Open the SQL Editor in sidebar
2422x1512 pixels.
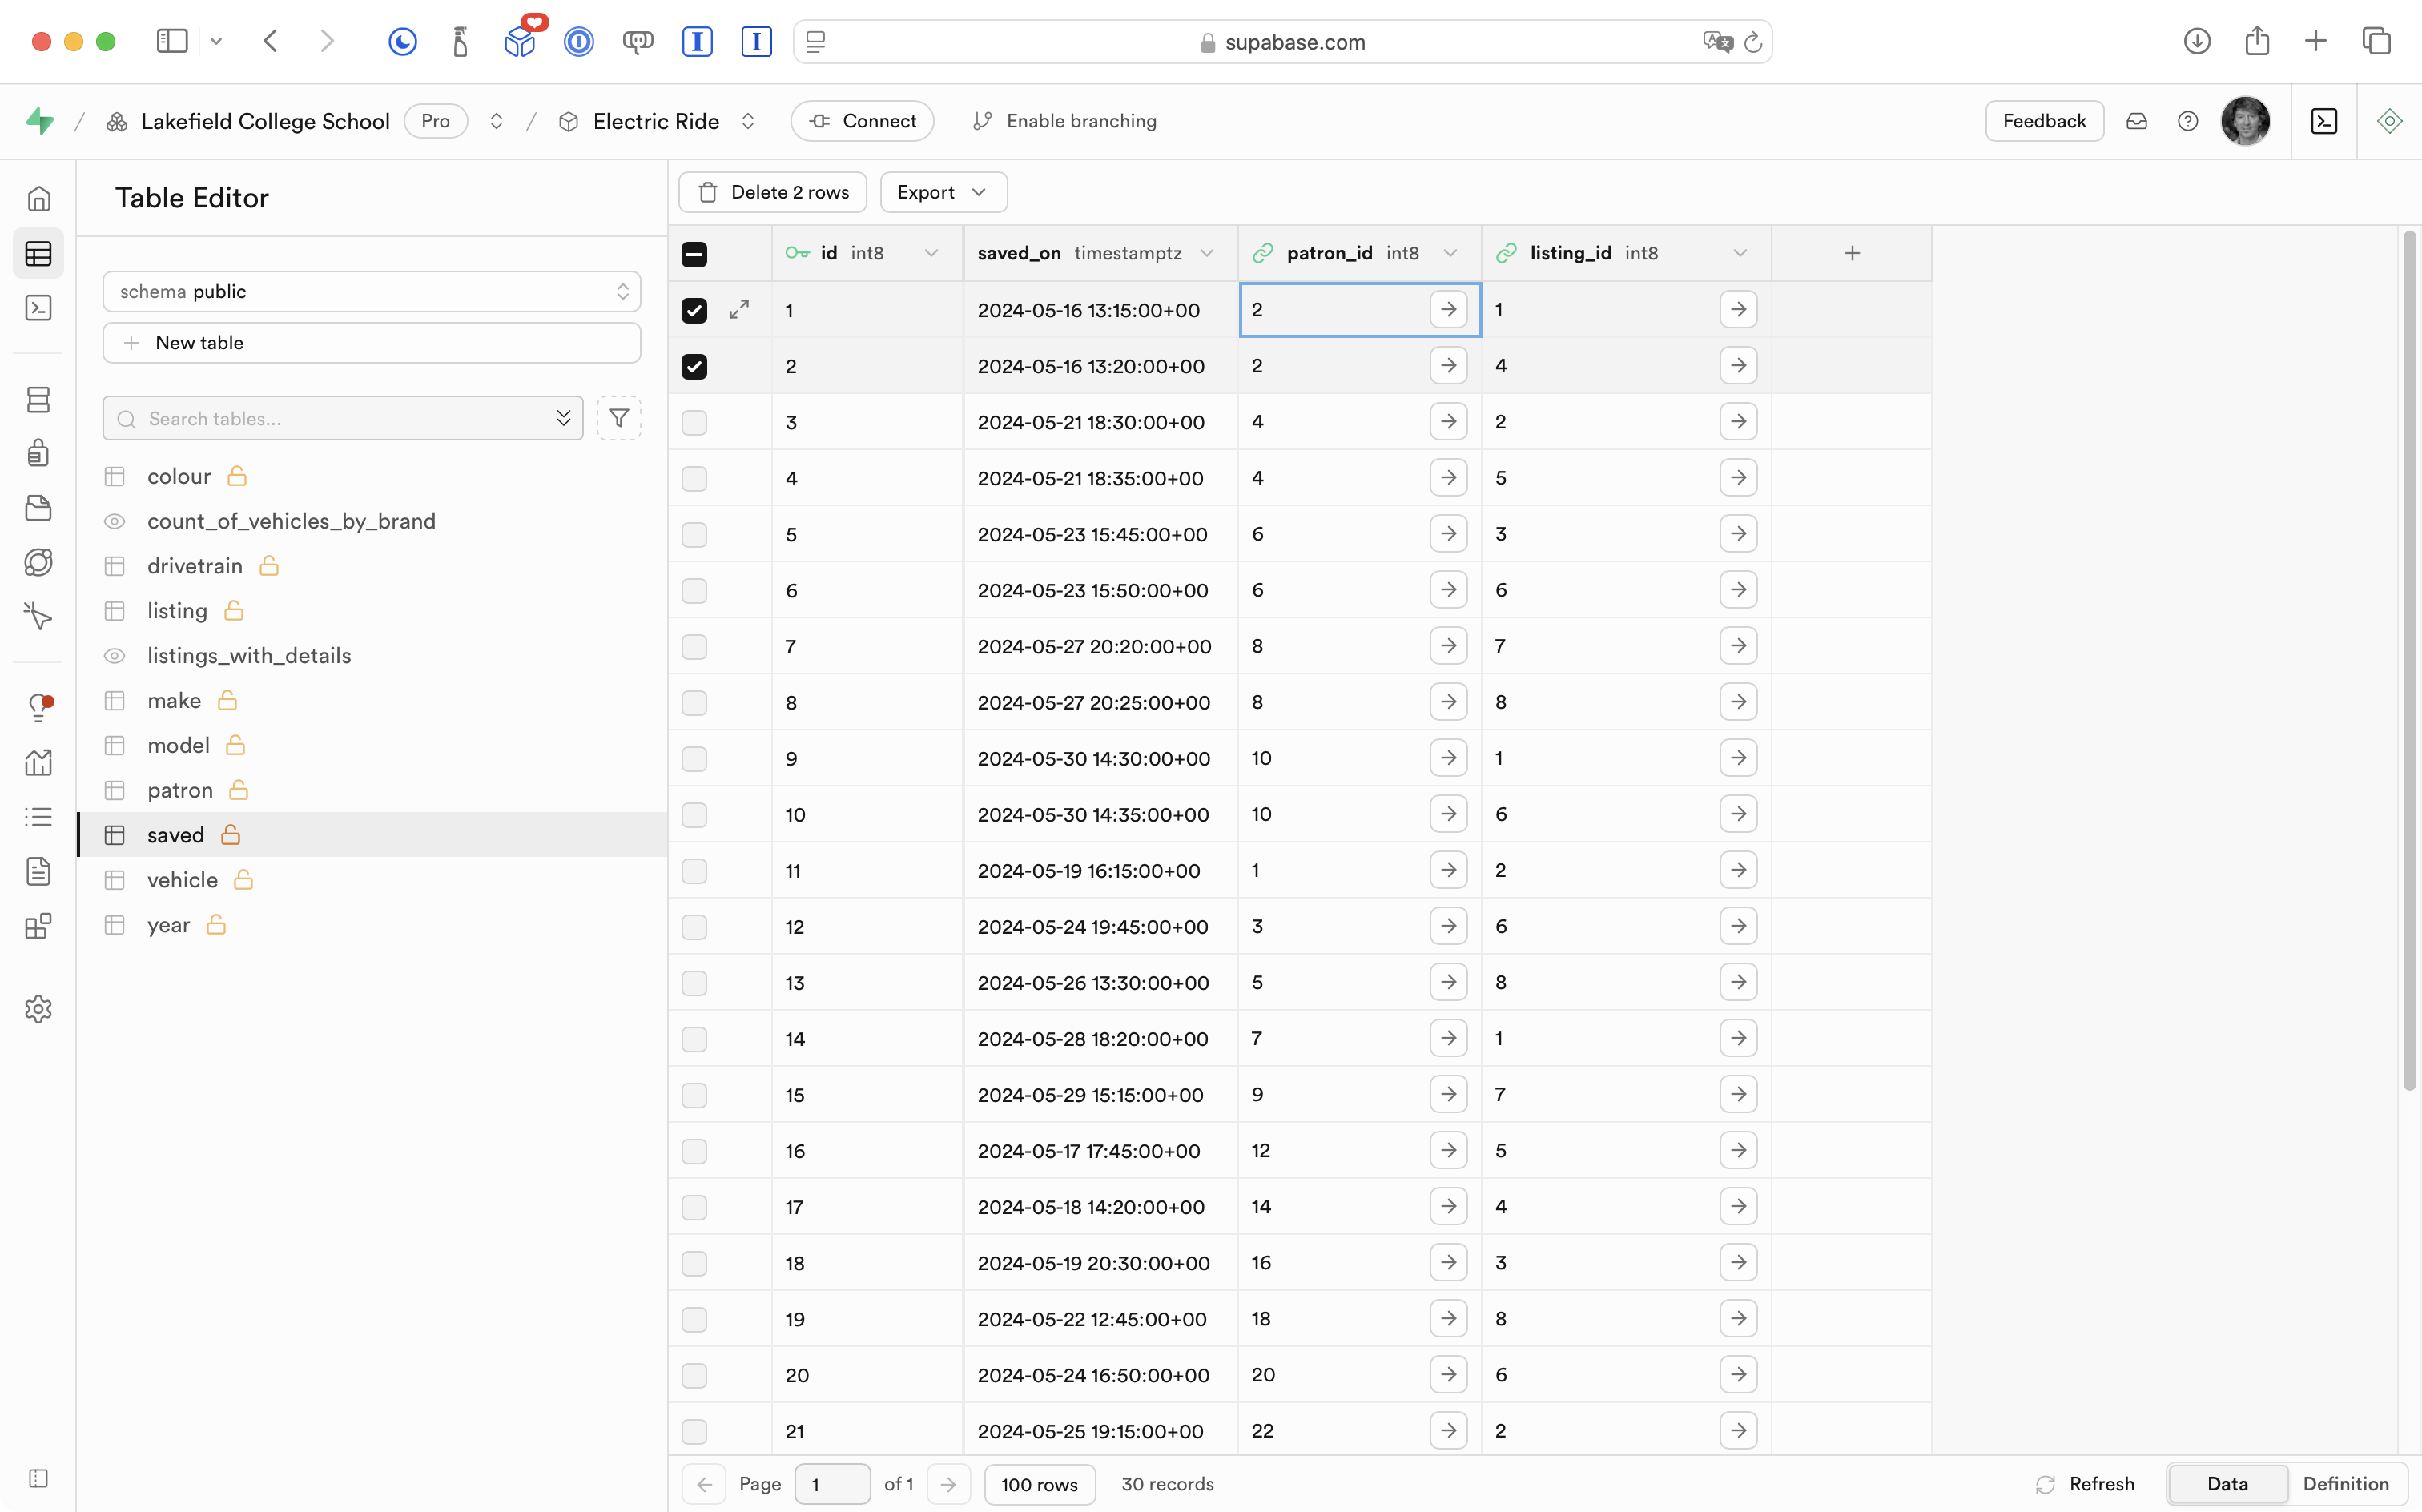pyautogui.click(x=38, y=308)
